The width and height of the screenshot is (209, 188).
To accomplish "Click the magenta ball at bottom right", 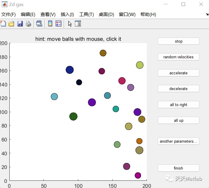I will (x=138, y=176).
